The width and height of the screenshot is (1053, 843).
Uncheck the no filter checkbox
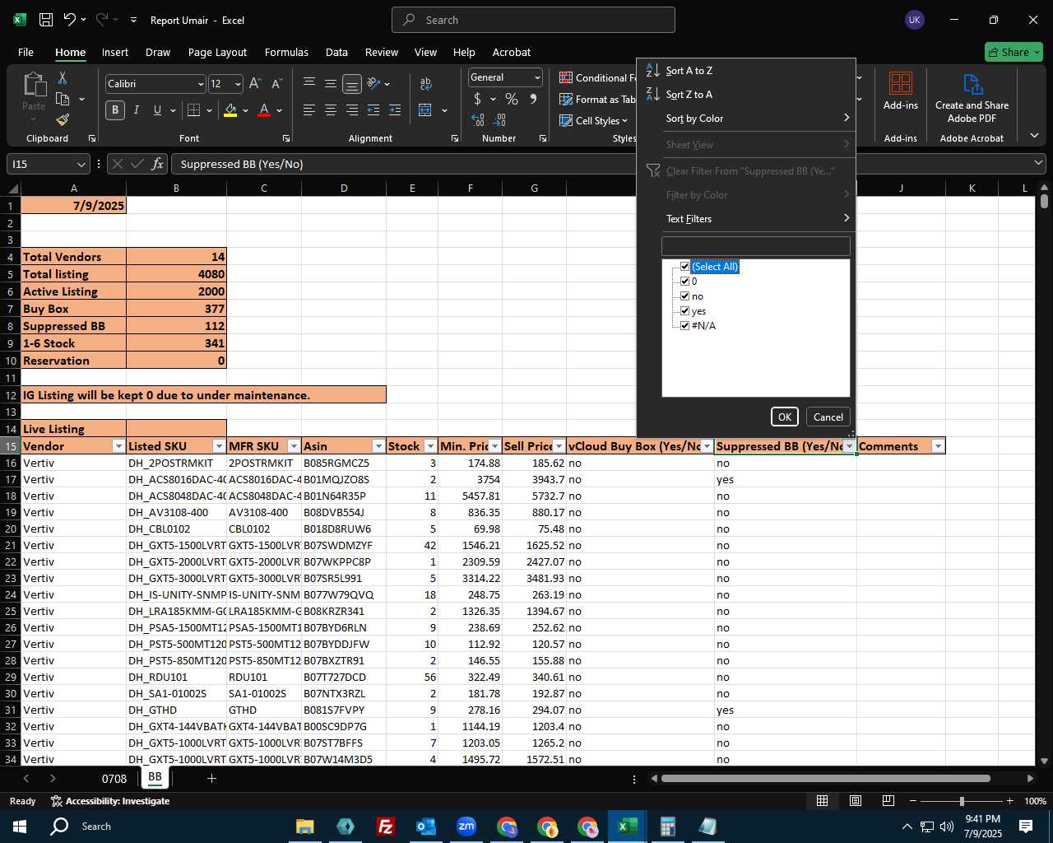point(684,296)
